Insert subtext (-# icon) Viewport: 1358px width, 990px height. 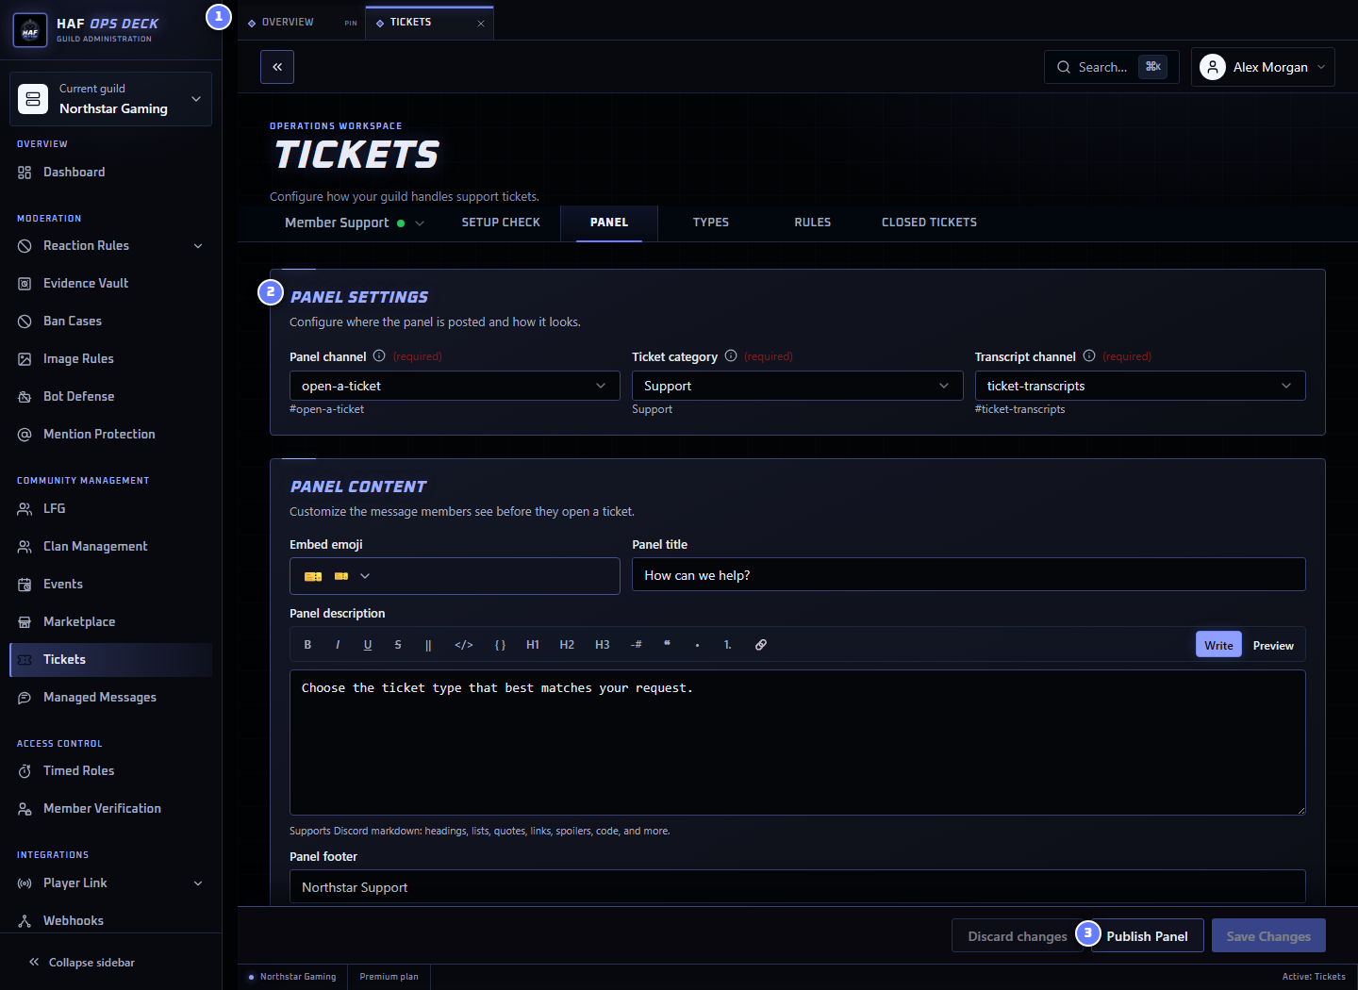[637, 645]
